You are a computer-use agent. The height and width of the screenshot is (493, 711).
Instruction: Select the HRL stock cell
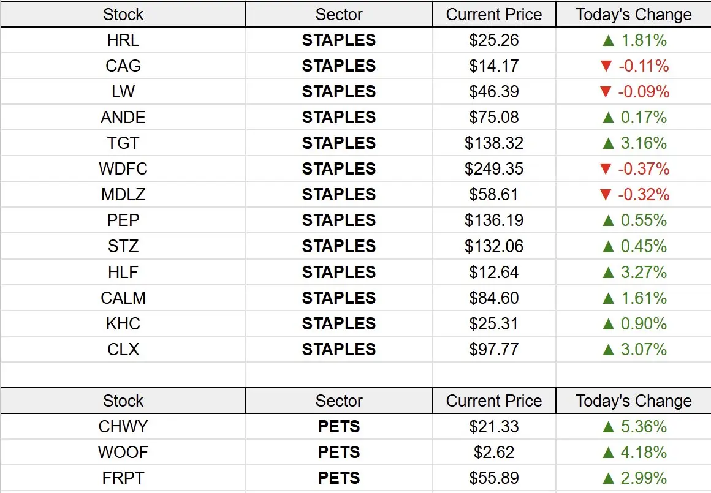(123, 40)
